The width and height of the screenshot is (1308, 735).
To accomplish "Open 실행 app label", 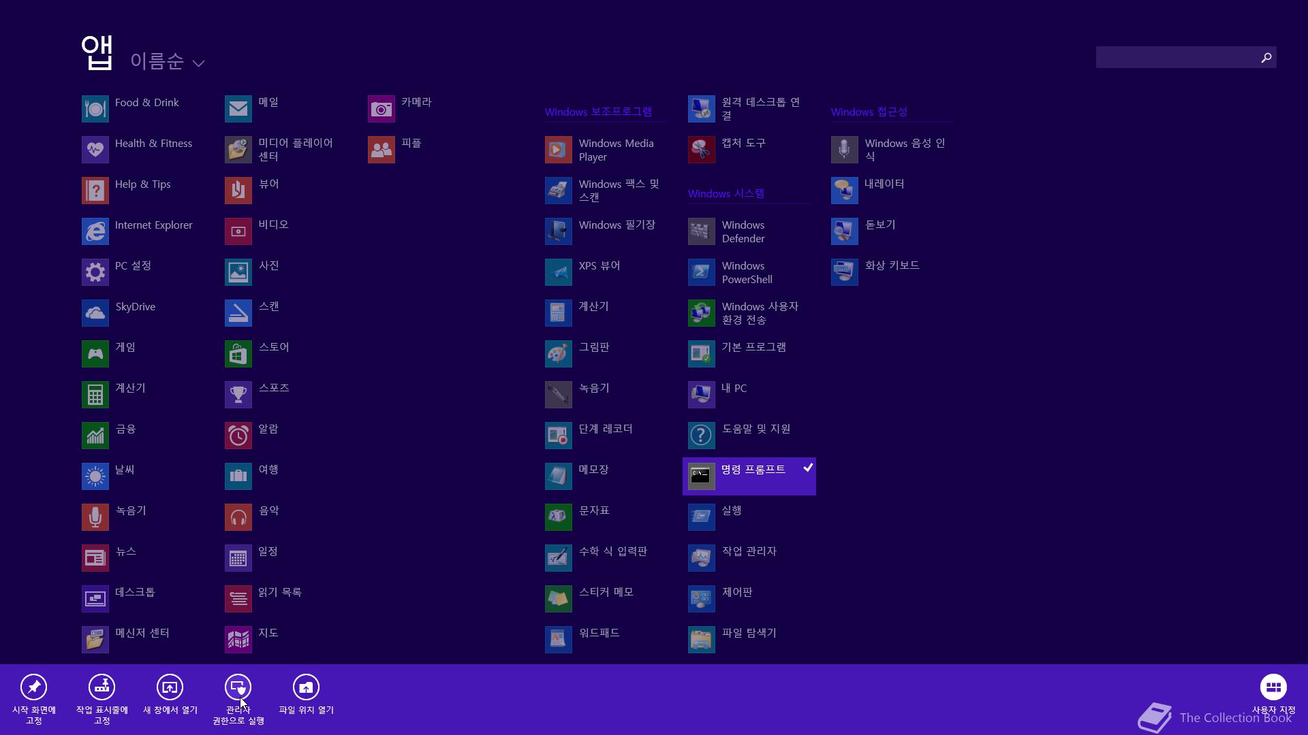I will point(732,510).
